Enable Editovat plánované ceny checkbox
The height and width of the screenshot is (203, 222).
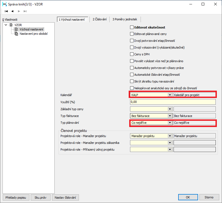click(x=132, y=34)
